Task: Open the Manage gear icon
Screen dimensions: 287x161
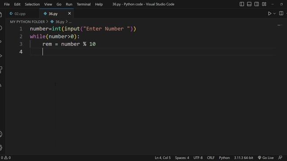Action: [1, 148]
